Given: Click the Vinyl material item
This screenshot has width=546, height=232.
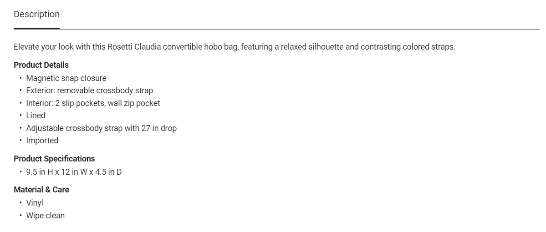Looking at the screenshot, I should (35, 203).
